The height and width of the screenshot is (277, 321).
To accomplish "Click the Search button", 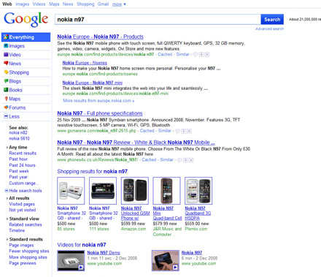I will coord(272,19).
